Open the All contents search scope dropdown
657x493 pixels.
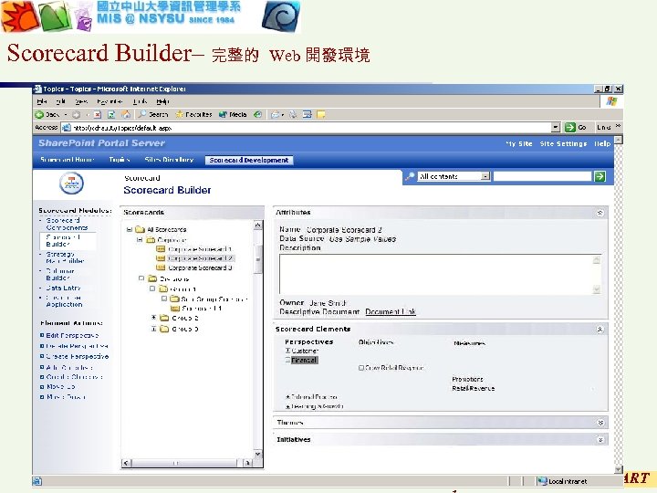click(x=485, y=176)
